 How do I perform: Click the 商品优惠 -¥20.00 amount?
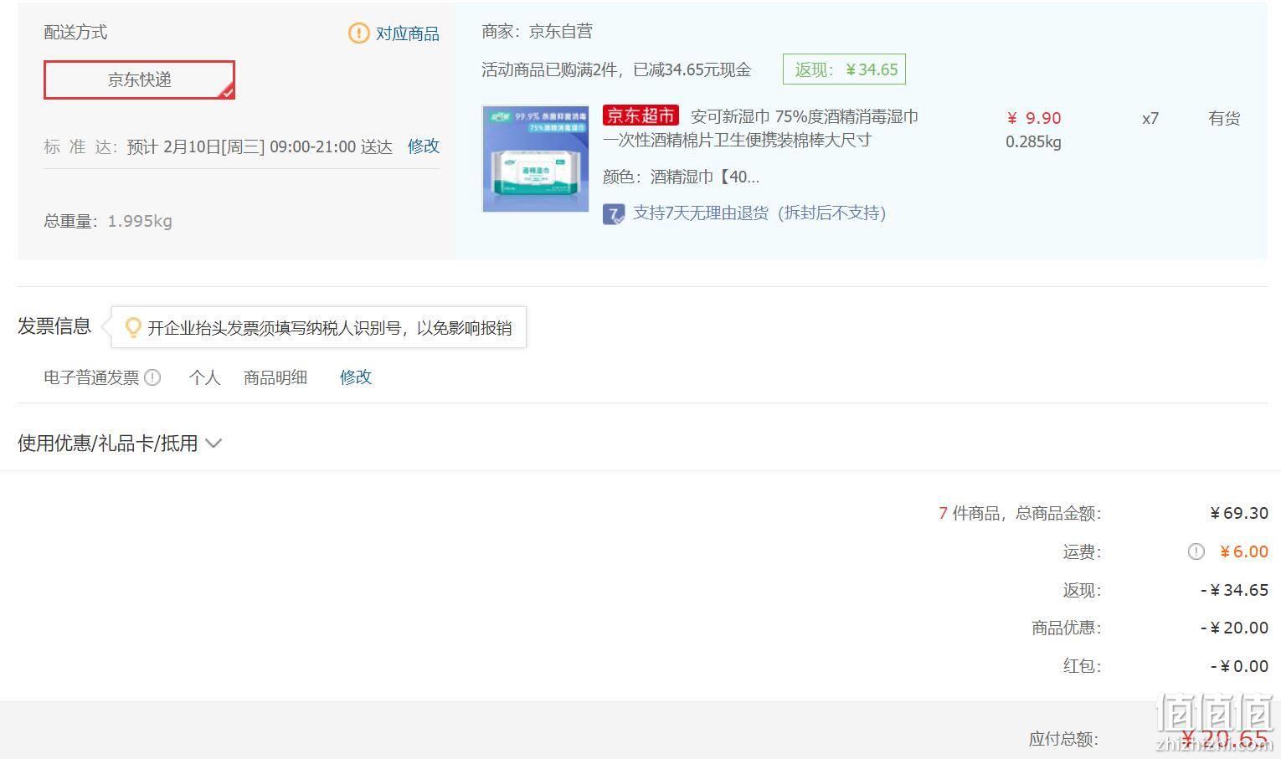pyautogui.click(x=1234, y=628)
